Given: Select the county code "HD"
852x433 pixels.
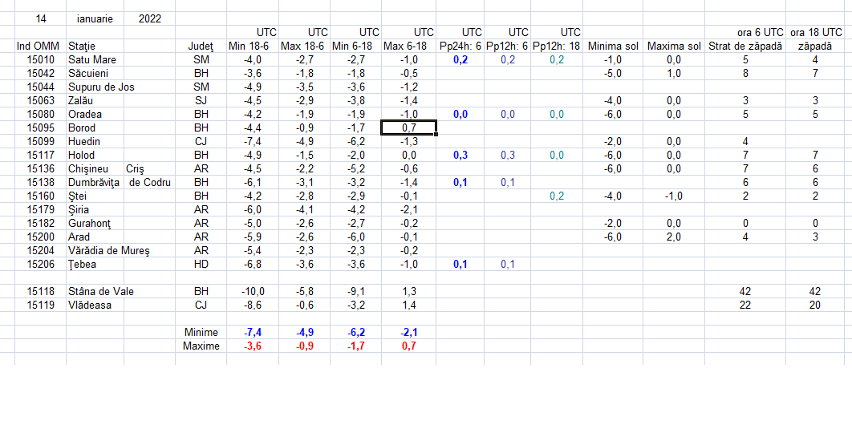Looking at the screenshot, I should click(201, 264).
